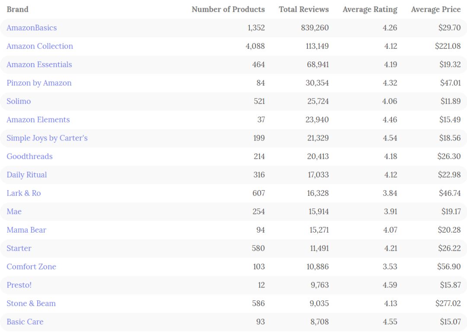Image resolution: width=467 pixels, height=332 pixels.
Task: Open the Presto! brand link
Action: [19, 285]
